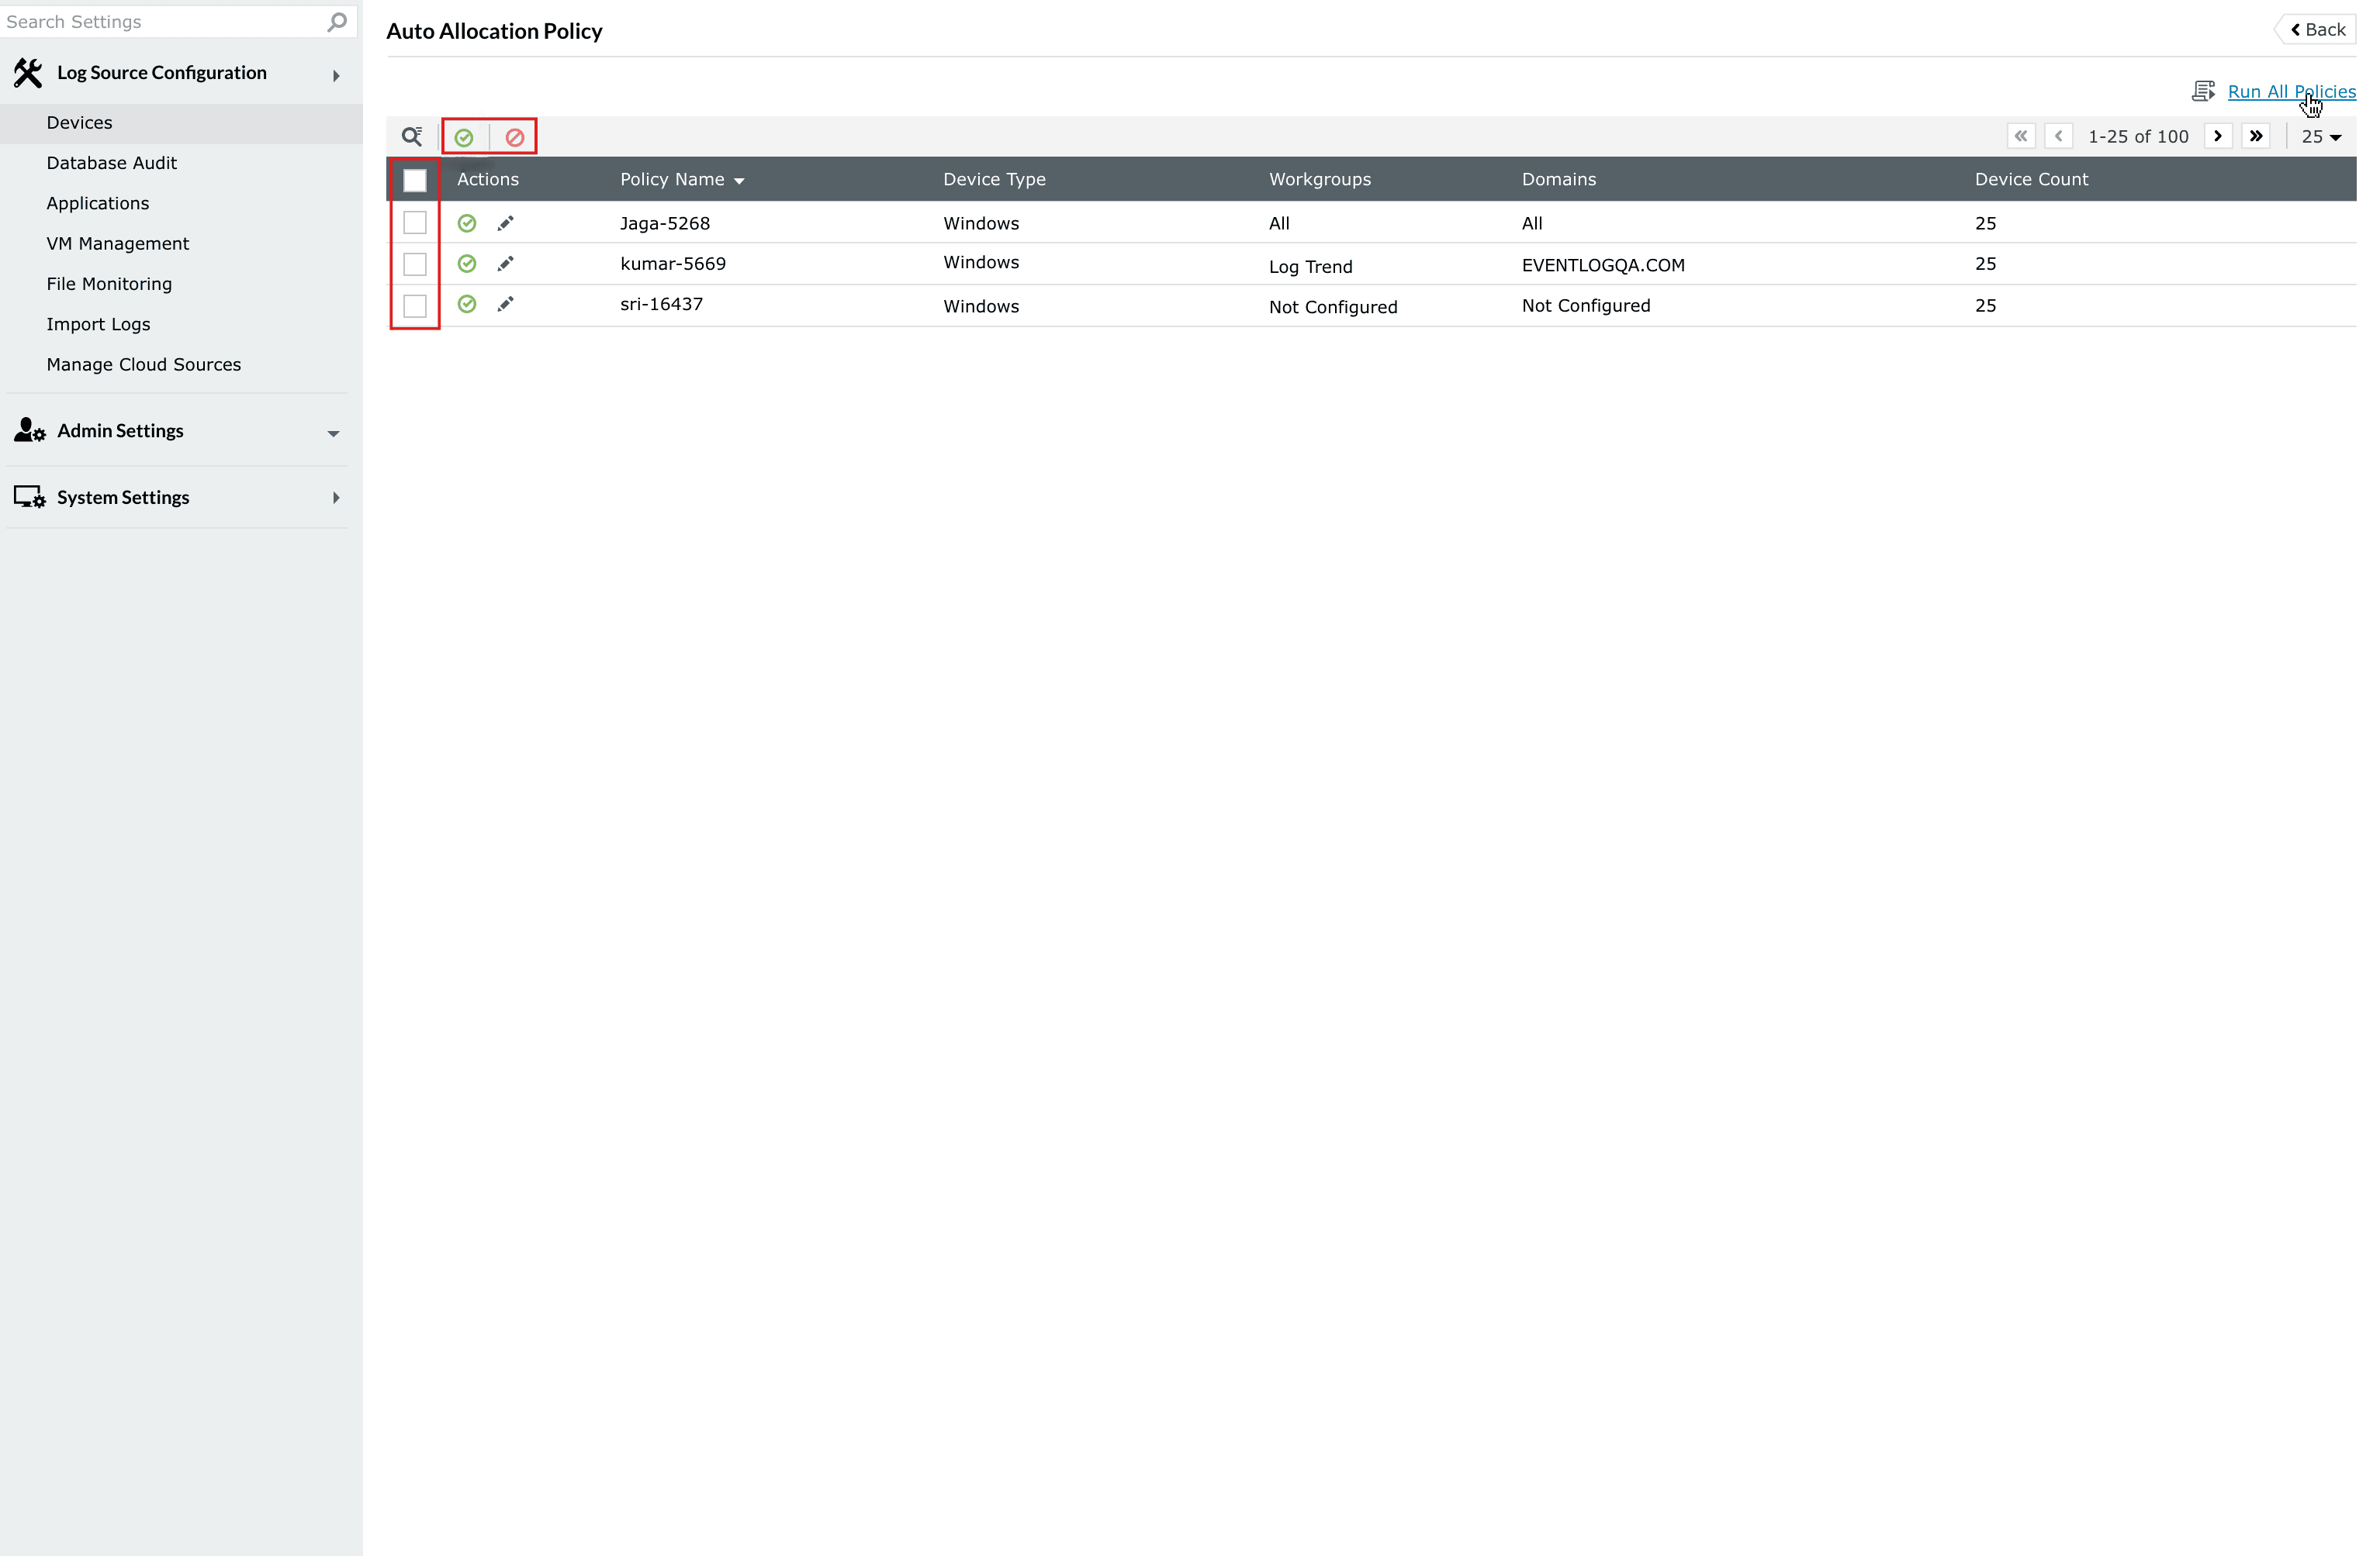Open the page size 25 dropdown
Image resolution: width=2380 pixels, height=1556 pixels.
pyautogui.click(x=2321, y=136)
